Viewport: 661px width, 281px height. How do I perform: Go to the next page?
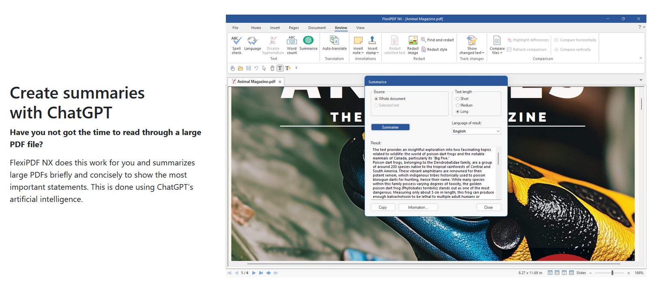[254, 273]
